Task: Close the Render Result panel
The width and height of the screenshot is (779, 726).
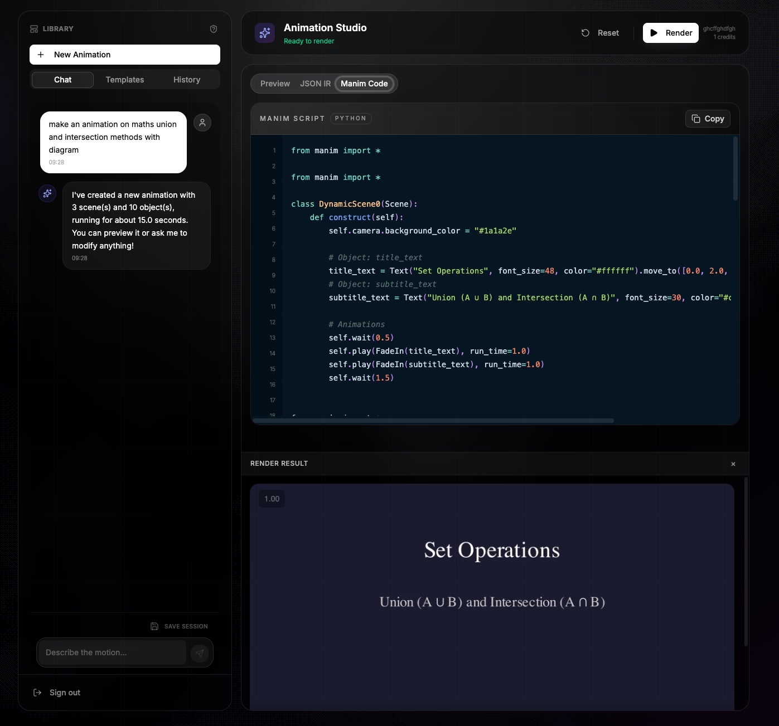Action: (733, 464)
